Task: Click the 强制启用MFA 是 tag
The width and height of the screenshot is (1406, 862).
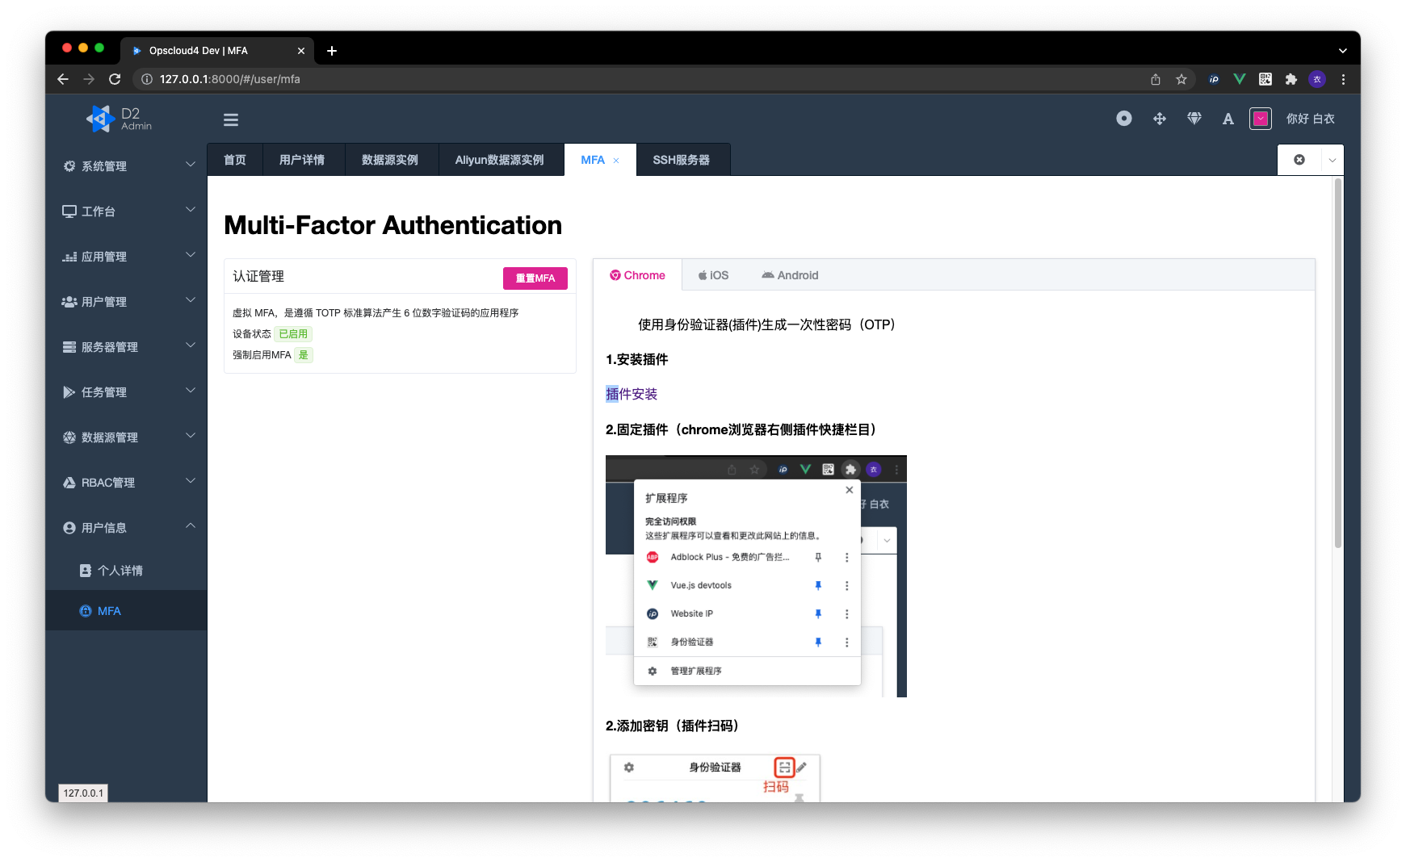Action: tap(303, 354)
